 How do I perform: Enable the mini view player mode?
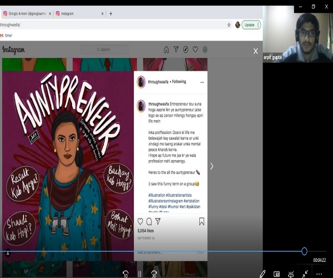click(x=276, y=274)
